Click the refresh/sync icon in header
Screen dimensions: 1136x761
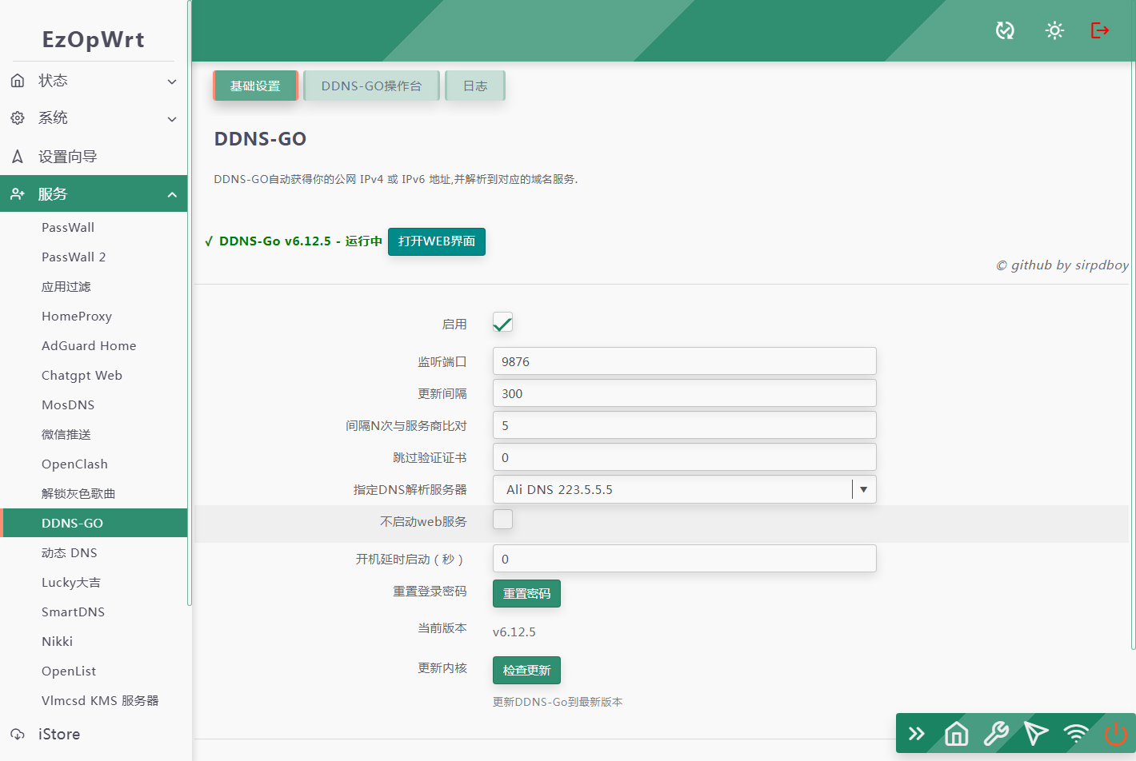(1005, 30)
